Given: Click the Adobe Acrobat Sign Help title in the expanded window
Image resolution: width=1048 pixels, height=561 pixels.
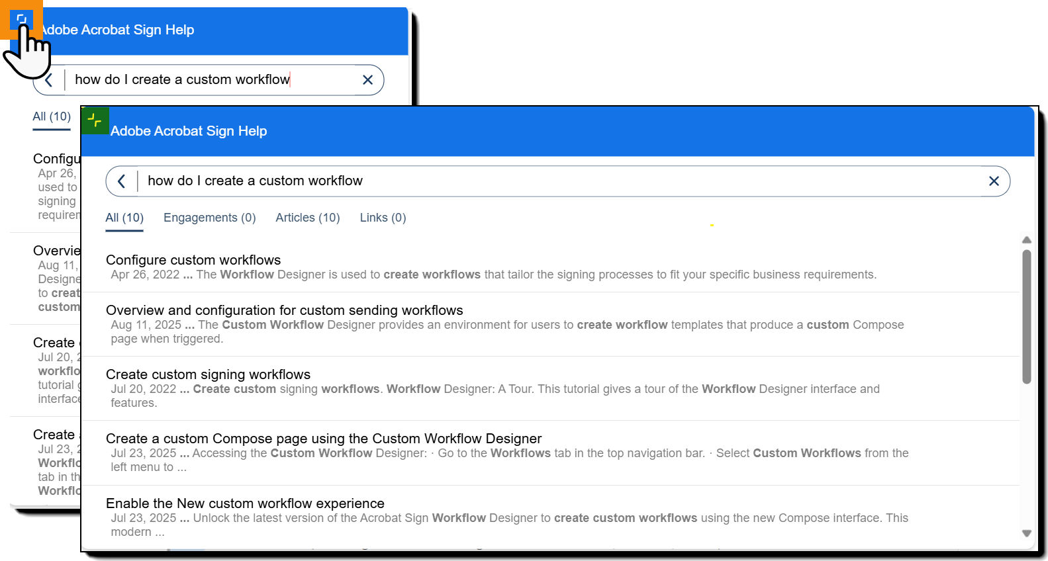Looking at the screenshot, I should pyautogui.click(x=189, y=131).
